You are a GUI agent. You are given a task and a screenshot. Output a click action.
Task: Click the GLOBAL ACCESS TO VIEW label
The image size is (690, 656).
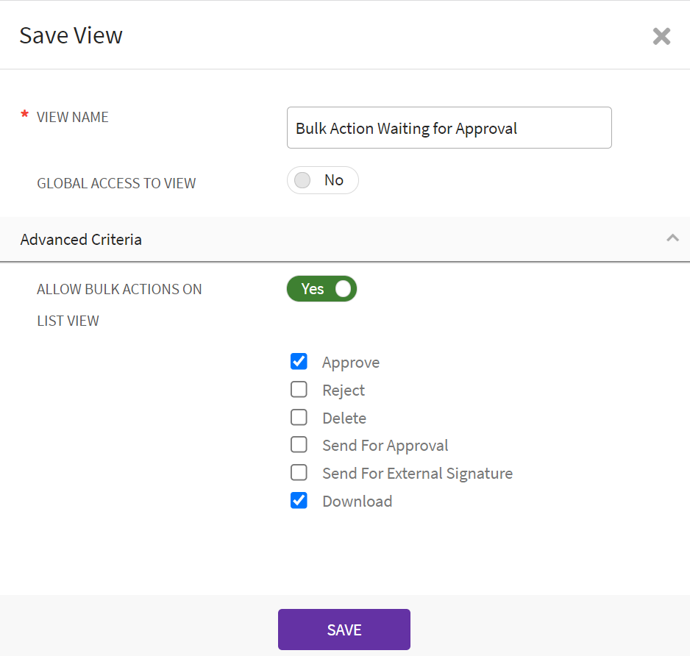116,183
